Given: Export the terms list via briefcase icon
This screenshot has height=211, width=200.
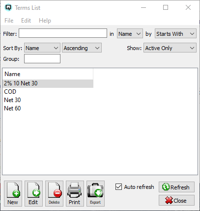Looking at the screenshot, I should tap(95, 193).
